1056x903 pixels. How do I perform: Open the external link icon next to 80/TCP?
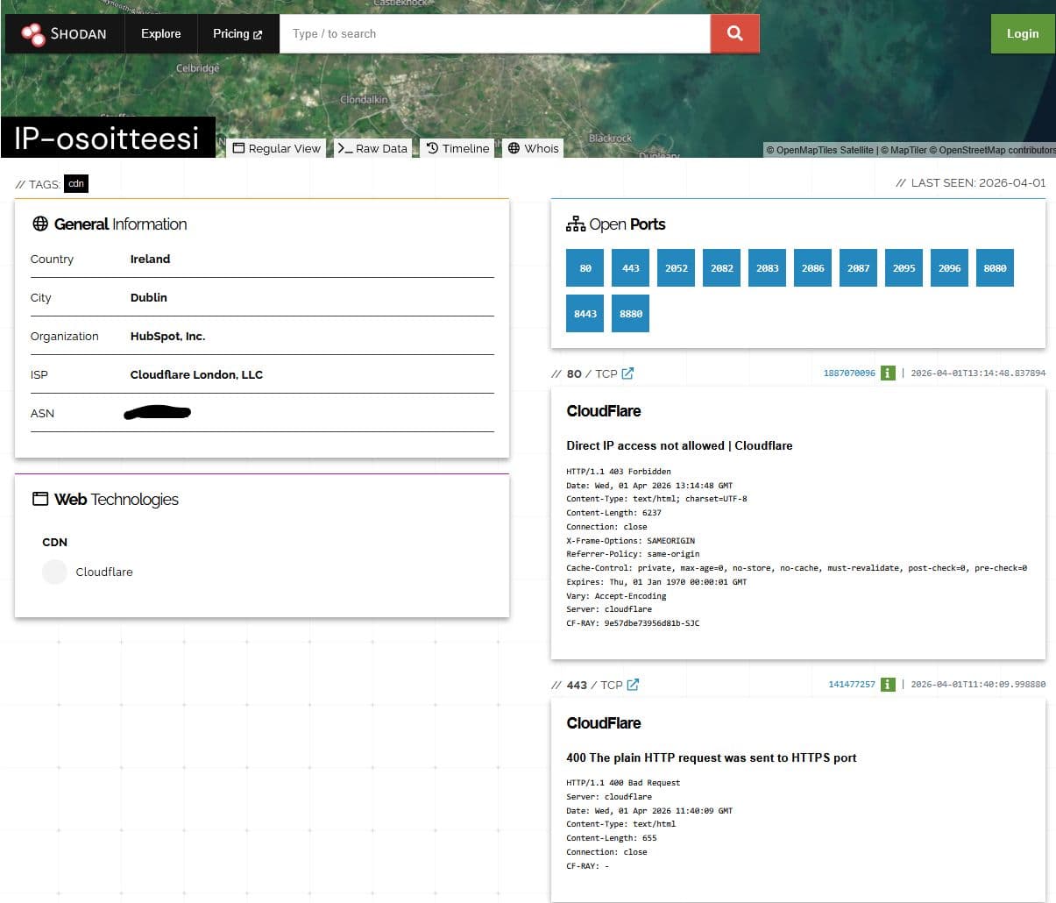click(627, 373)
